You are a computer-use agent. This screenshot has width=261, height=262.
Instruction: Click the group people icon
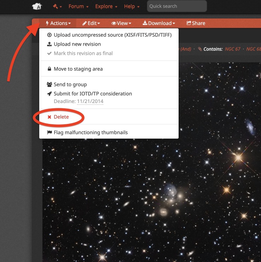[x=49, y=84]
